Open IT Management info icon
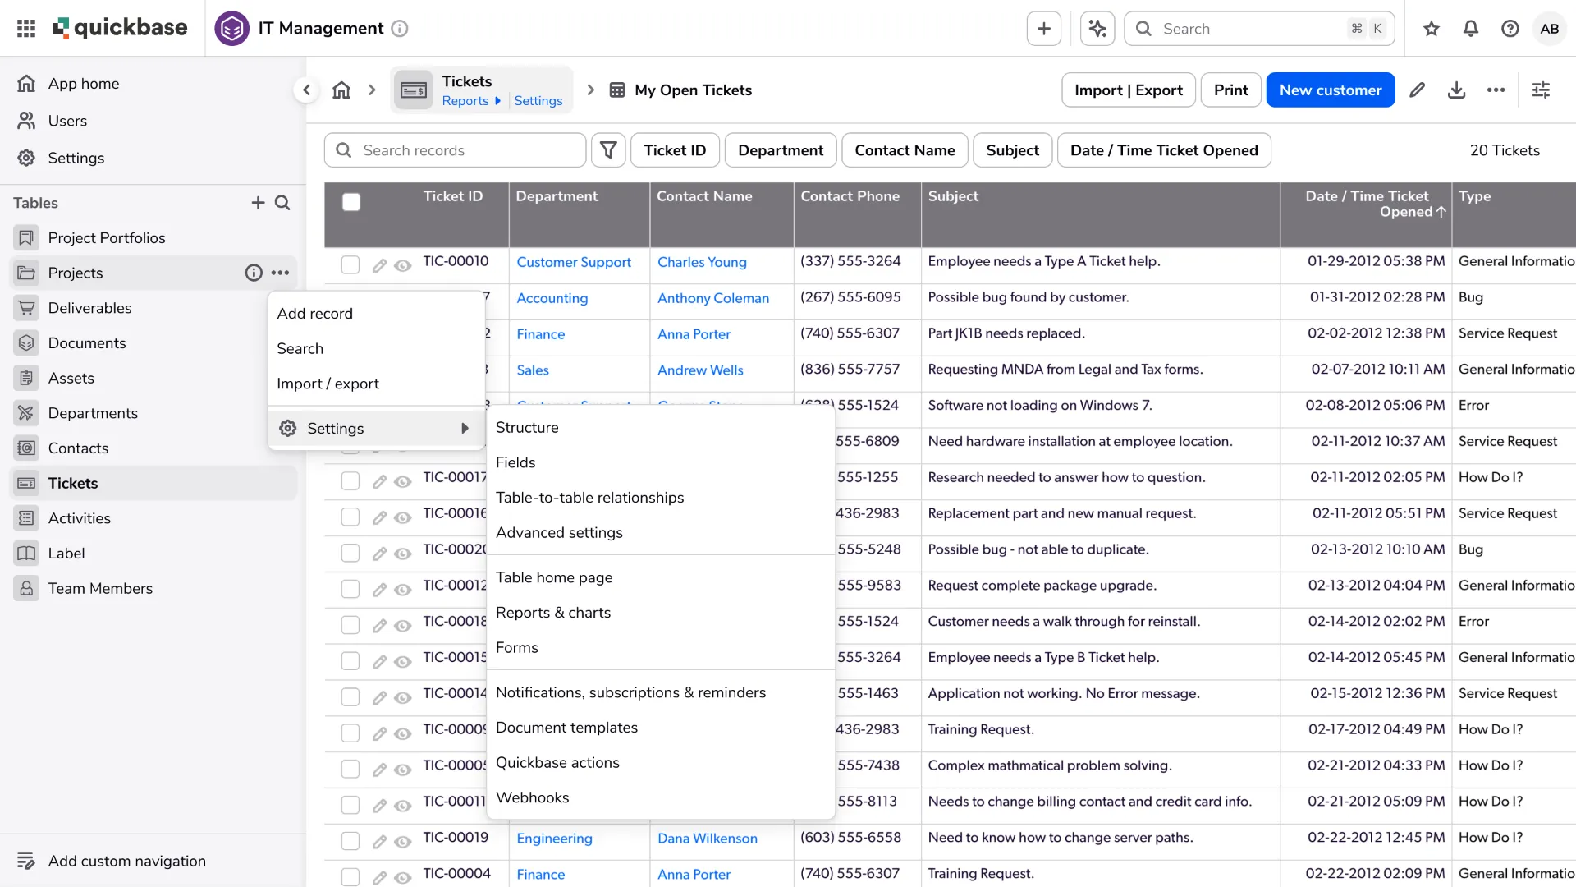The image size is (1576, 887). (x=400, y=29)
